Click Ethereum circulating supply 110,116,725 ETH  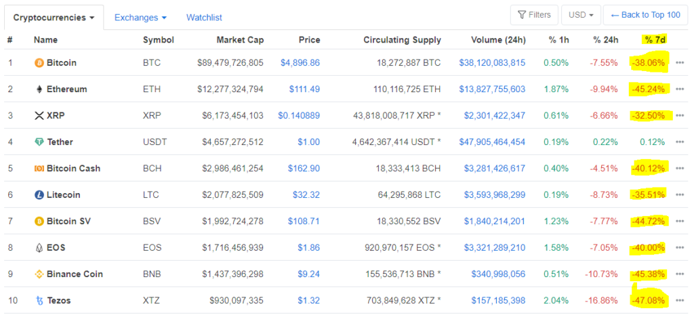tap(407, 89)
